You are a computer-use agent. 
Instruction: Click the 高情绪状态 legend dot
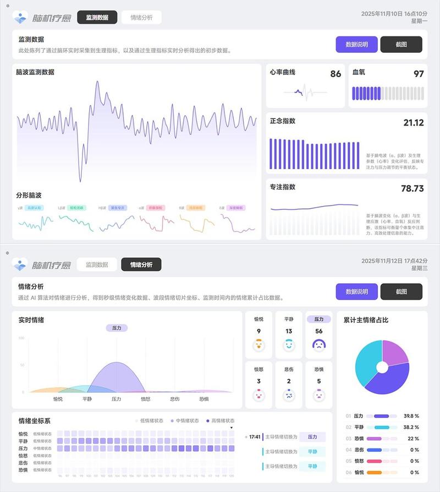(208, 421)
